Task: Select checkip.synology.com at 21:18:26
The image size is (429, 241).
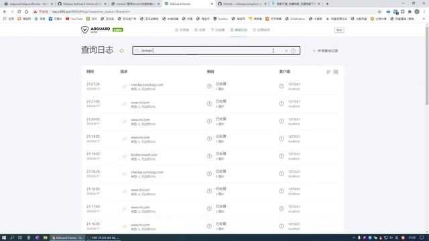Action: pos(147,172)
